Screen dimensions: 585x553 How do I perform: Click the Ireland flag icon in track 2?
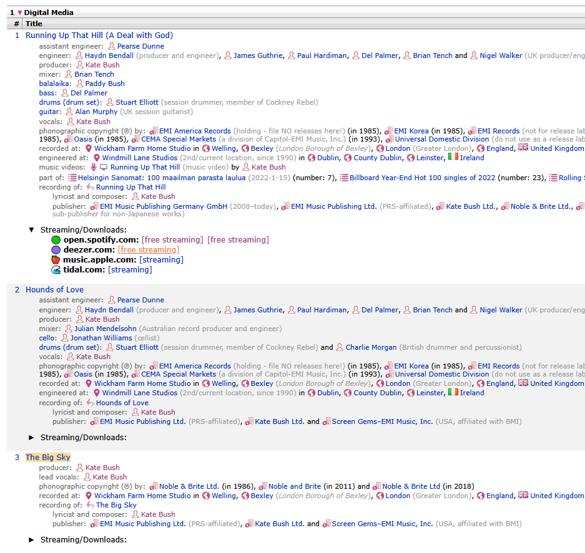coord(453,393)
